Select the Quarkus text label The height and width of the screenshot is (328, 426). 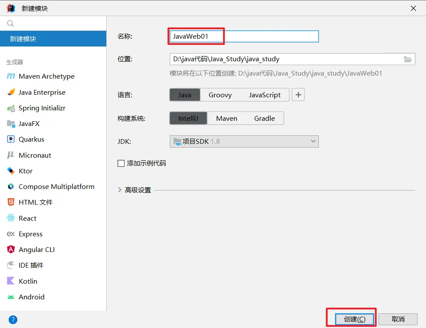(31, 139)
